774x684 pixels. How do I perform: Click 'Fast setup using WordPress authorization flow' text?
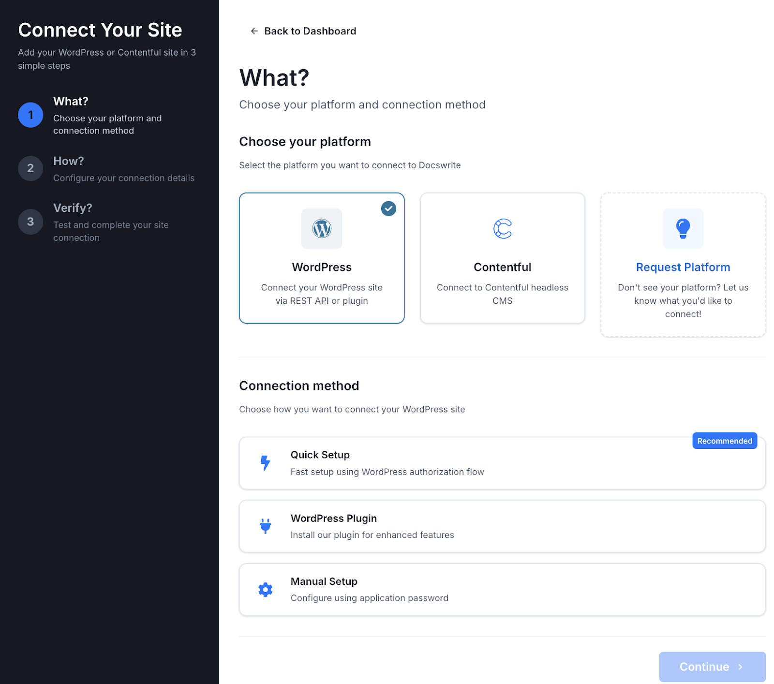(x=387, y=472)
